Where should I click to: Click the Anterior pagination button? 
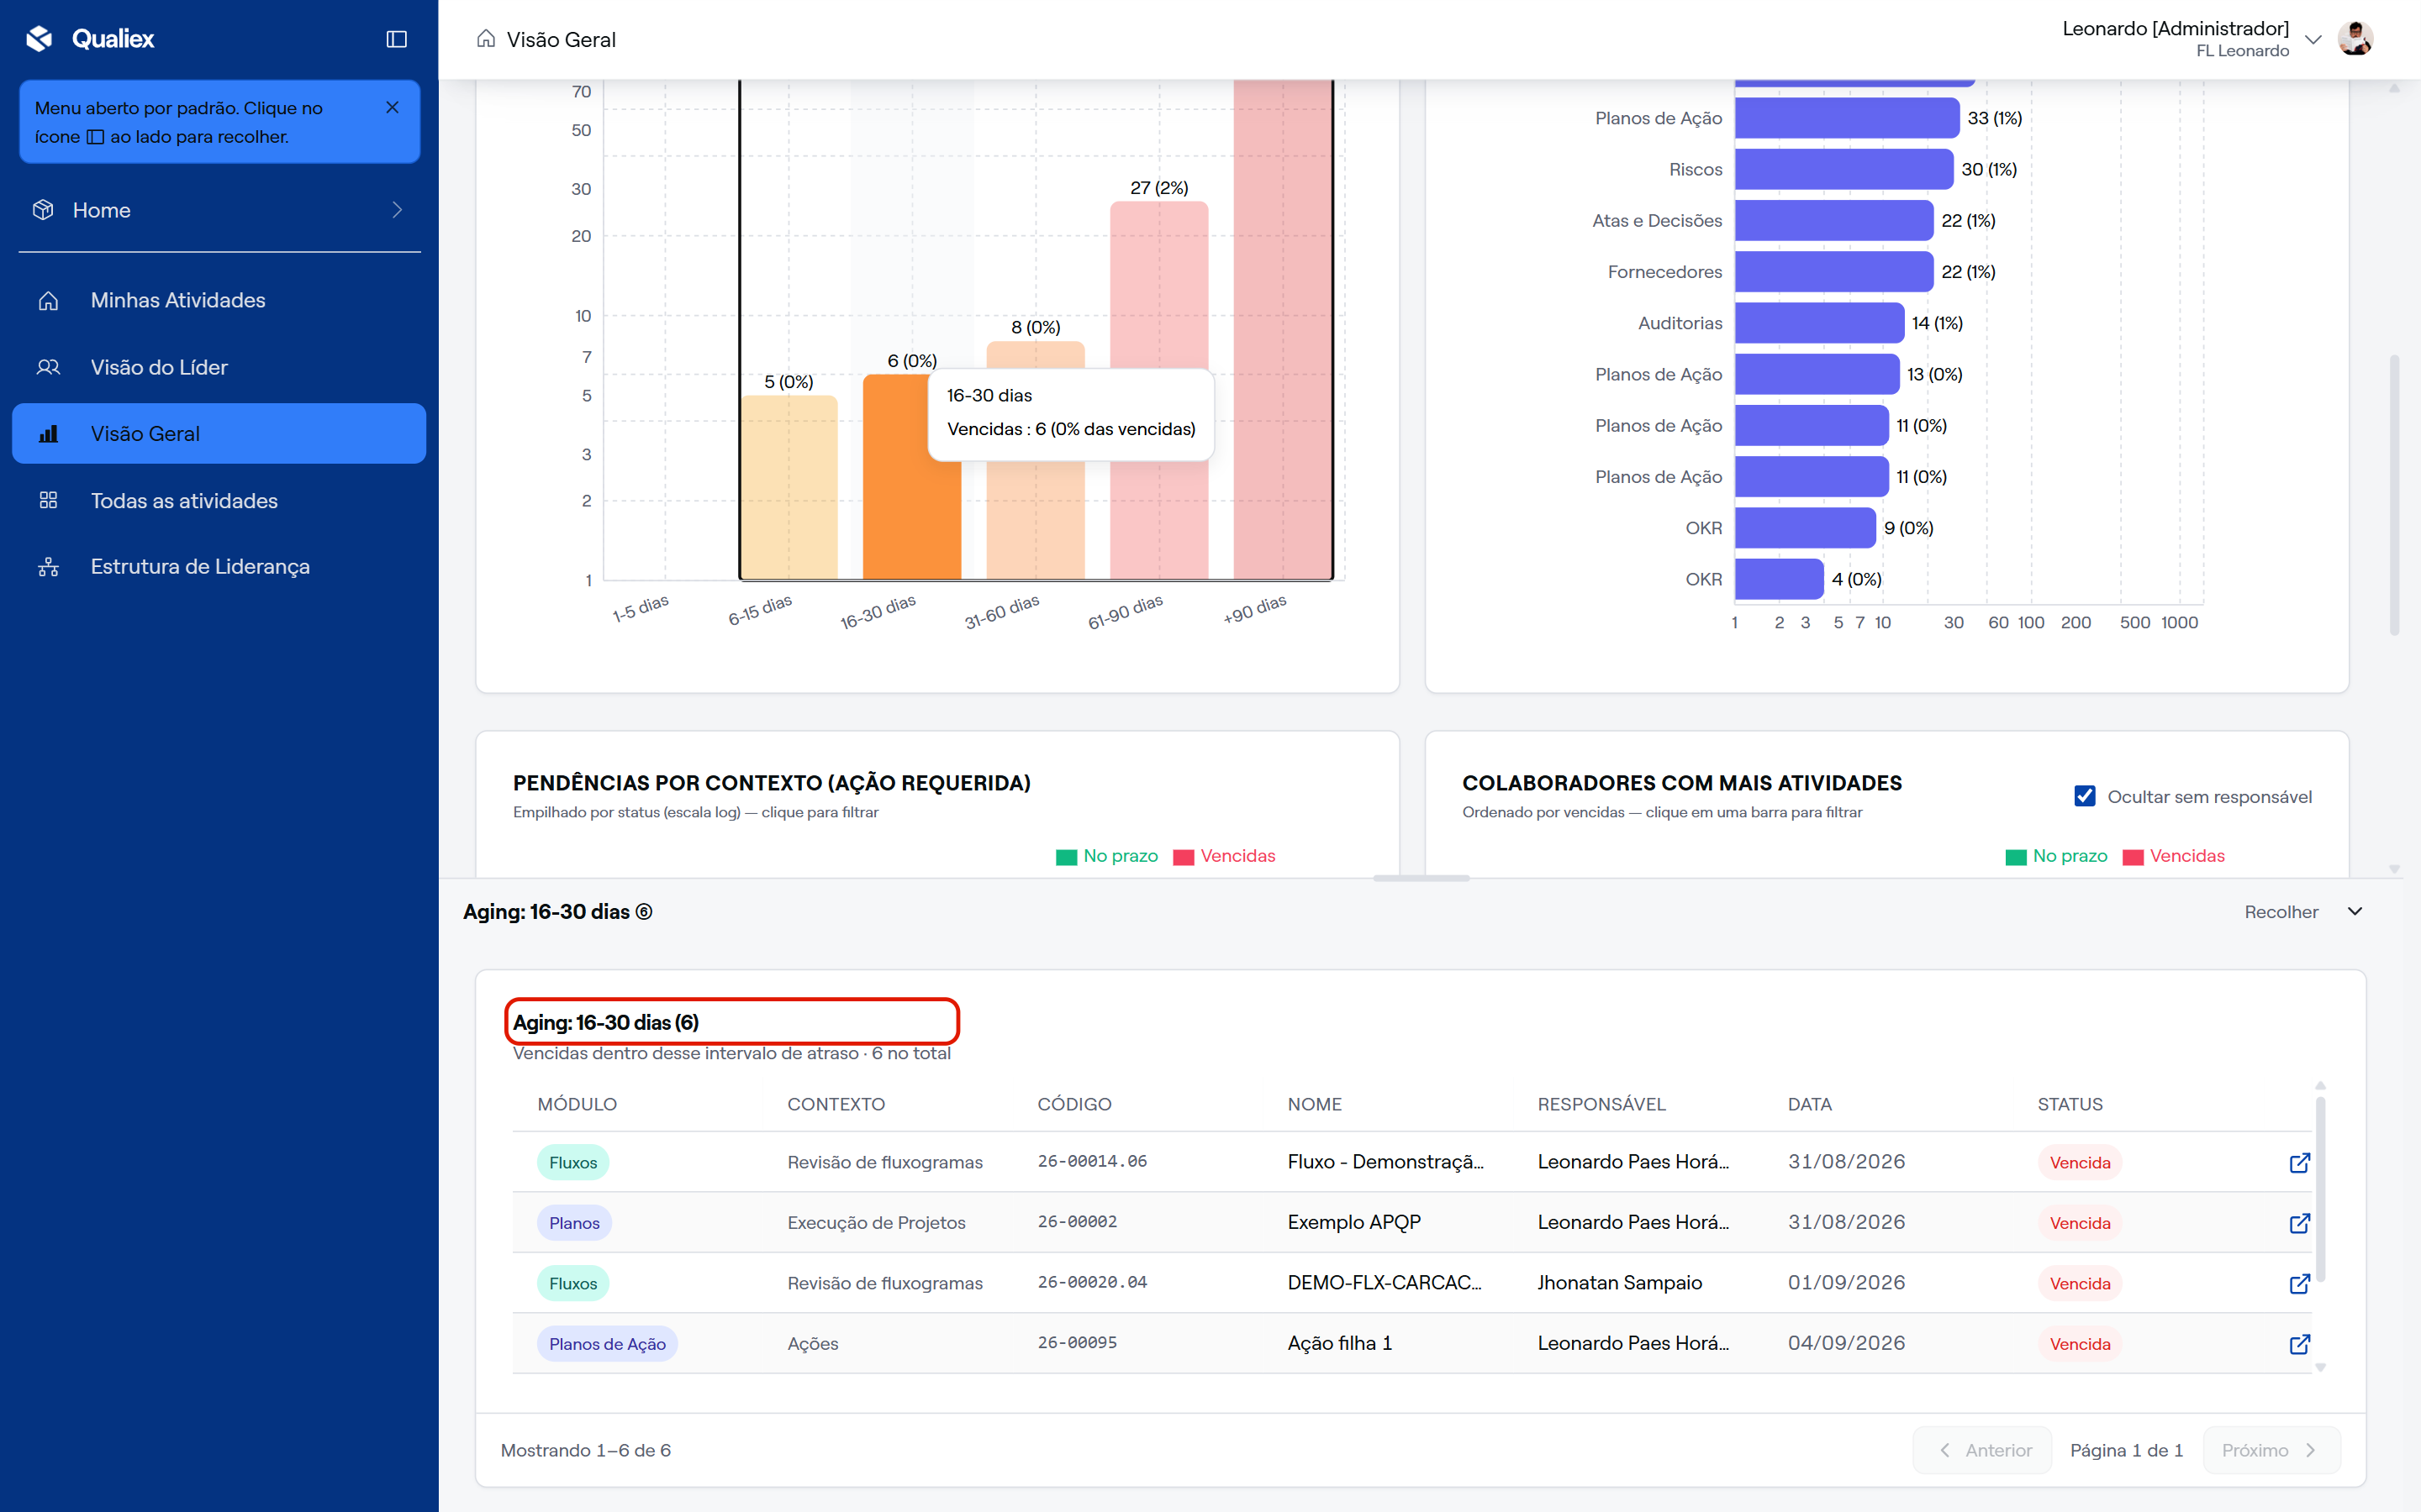pyautogui.click(x=1982, y=1450)
